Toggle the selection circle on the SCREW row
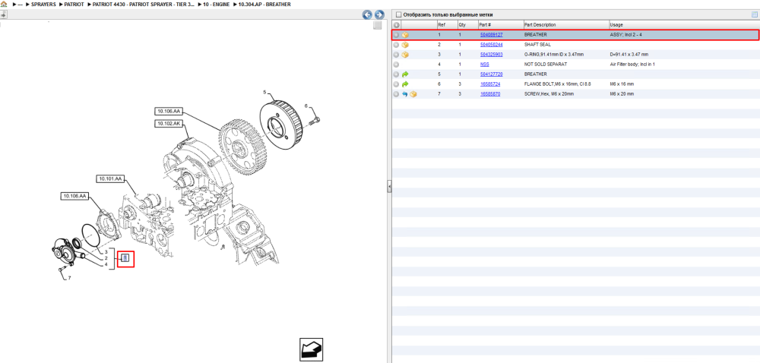The image size is (760, 363). (x=396, y=94)
